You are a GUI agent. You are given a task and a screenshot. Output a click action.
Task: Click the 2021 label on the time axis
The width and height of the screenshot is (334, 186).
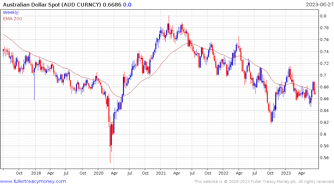coord(161,173)
